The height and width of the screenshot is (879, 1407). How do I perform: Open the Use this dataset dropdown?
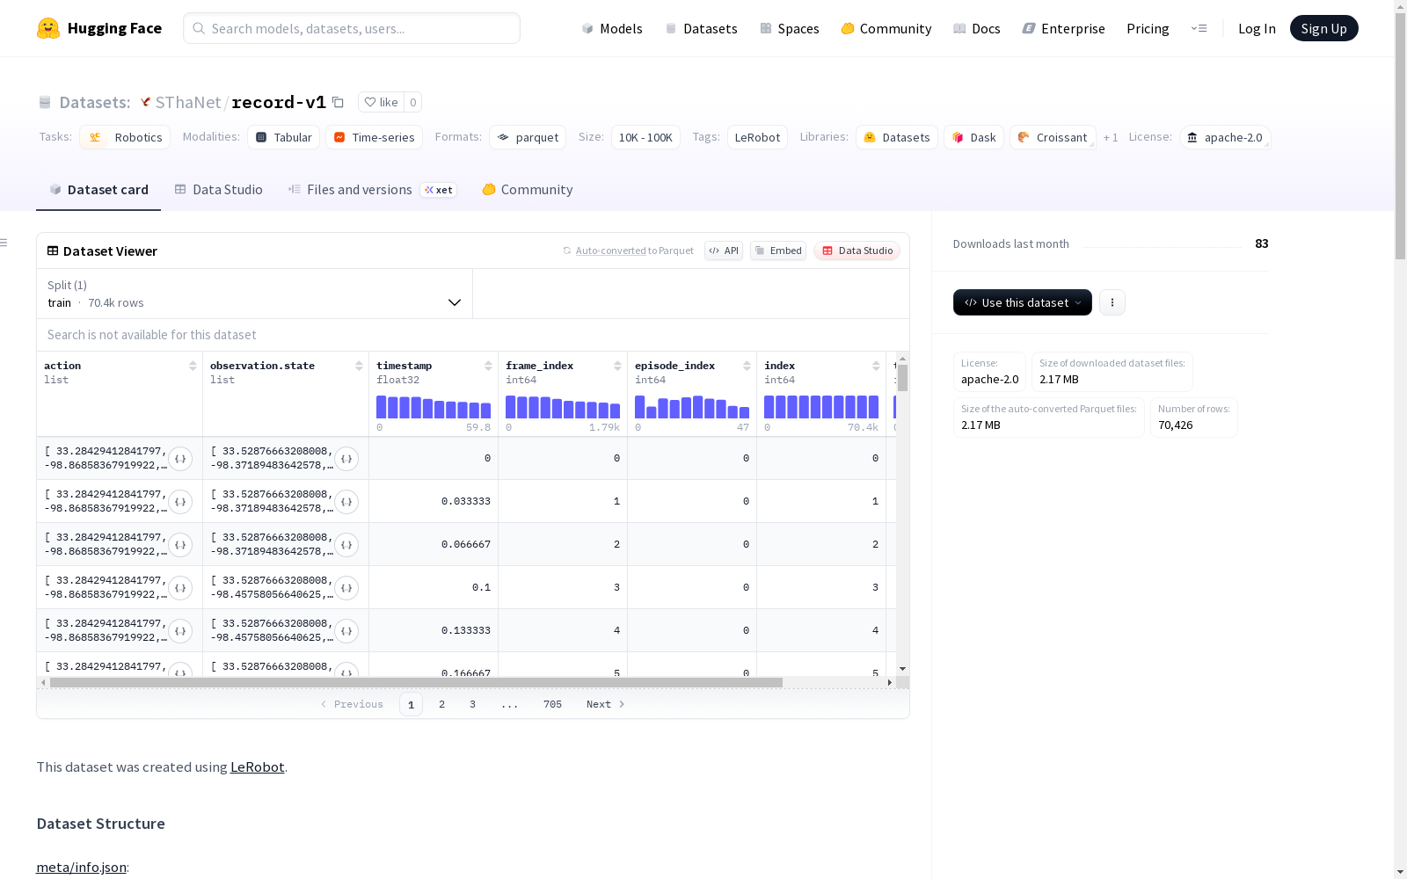pos(1023,302)
